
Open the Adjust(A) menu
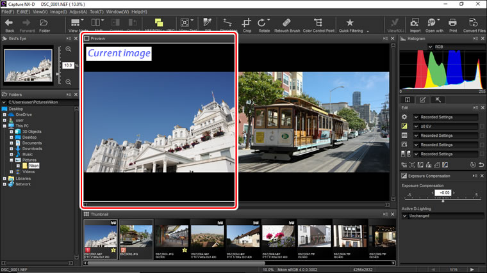click(x=78, y=12)
